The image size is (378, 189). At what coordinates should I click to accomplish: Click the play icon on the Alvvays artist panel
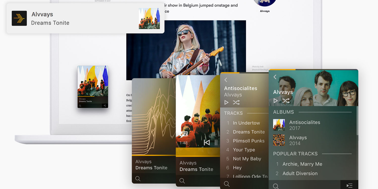click(x=275, y=101)
